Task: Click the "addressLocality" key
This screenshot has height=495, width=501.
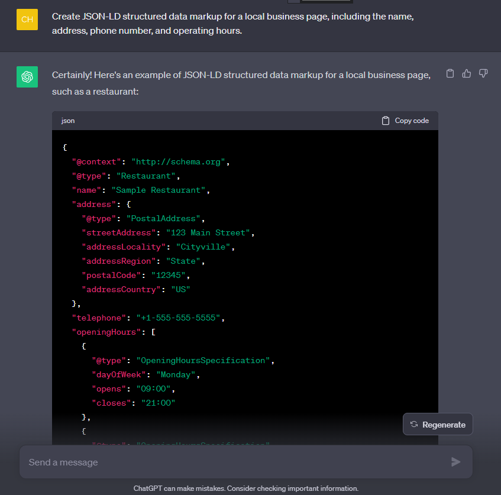Action: [124, 247]
